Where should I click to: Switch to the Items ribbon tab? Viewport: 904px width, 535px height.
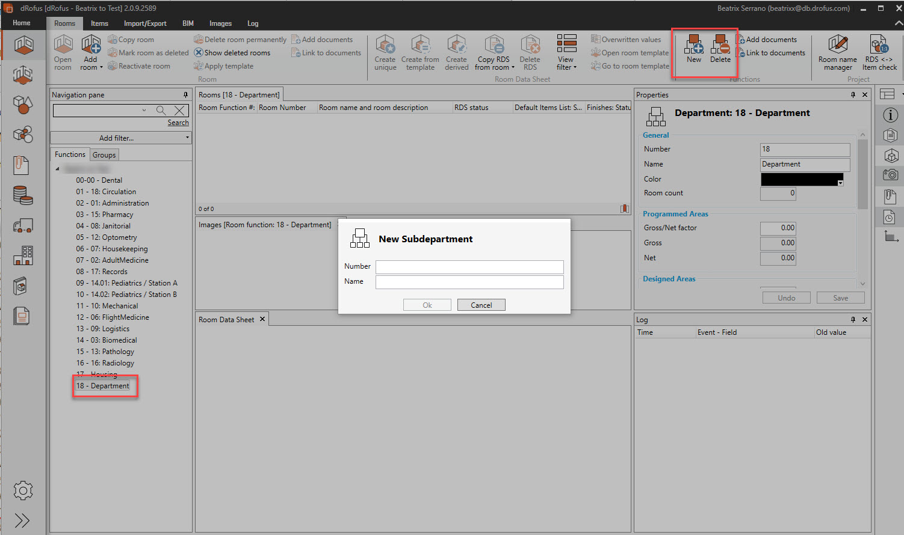click(99, 23)
